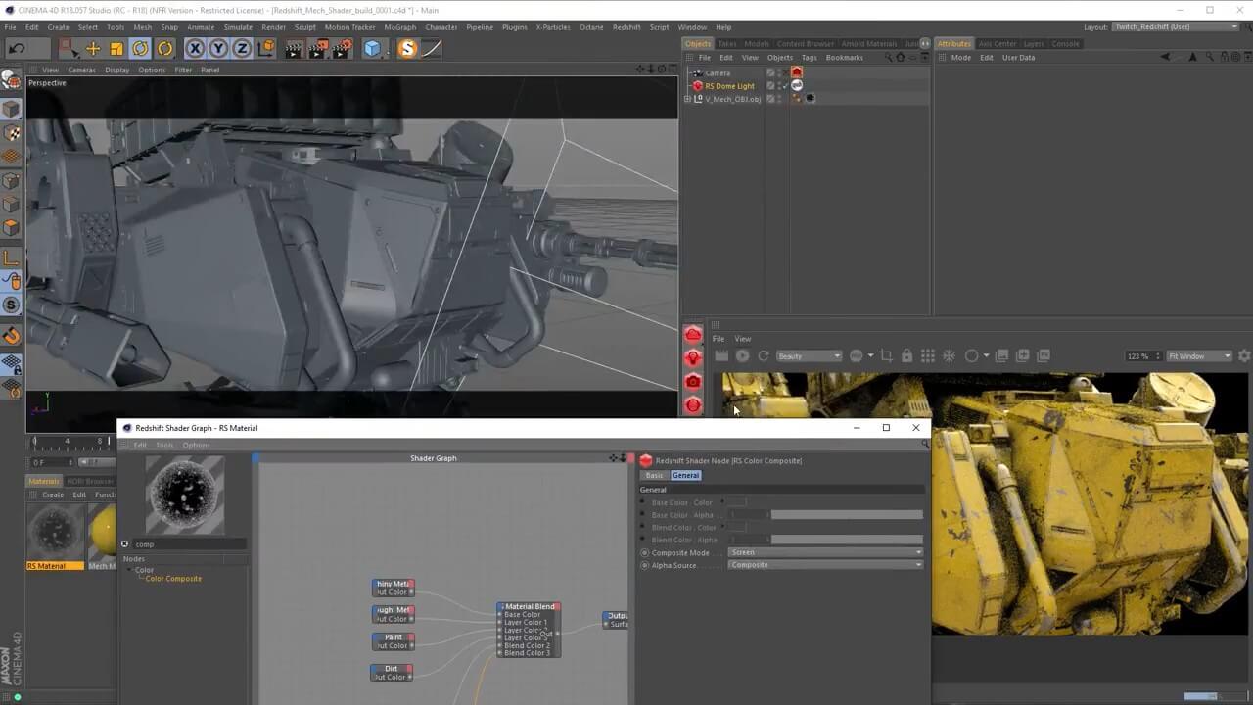
Task: Lock the render view with padlock icon
Action: click(906, 356)
